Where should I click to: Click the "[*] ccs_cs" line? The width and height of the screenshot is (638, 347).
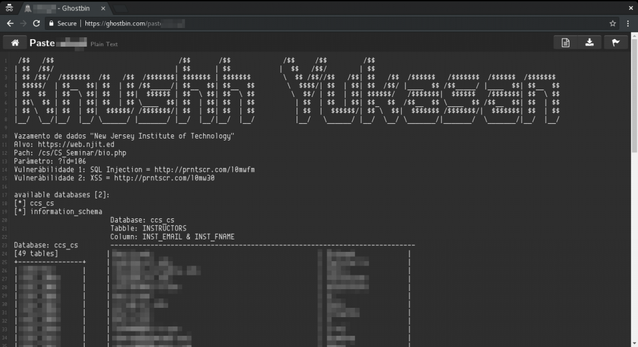[34, 203]
